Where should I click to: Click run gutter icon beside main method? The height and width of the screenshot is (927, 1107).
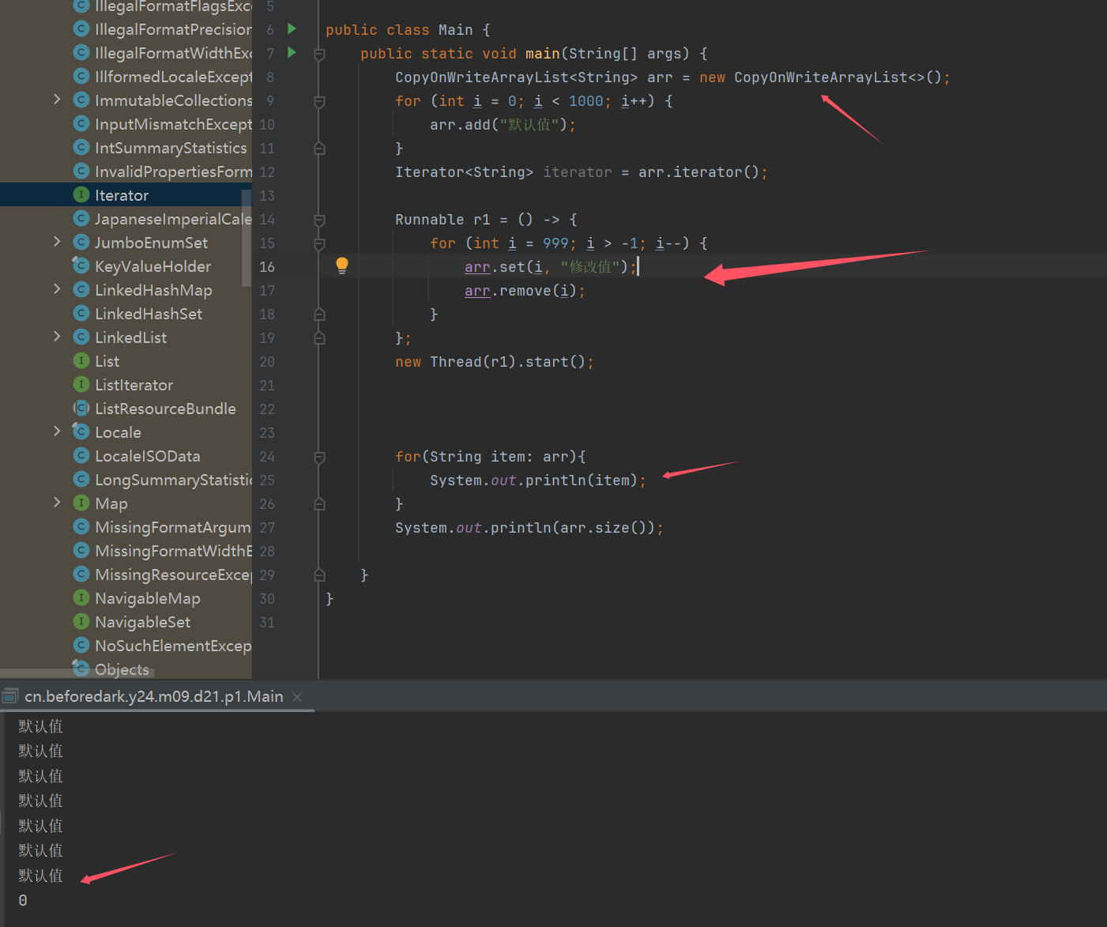292,53
